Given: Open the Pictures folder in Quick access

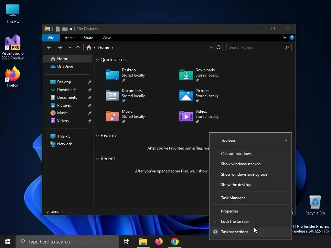Looking at the screenshot, I should [199, 96].
